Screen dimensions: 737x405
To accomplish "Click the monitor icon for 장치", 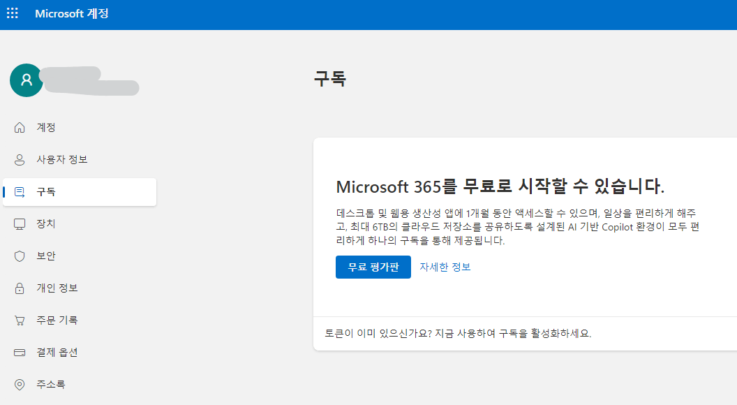I will click(x=20, y=224).
